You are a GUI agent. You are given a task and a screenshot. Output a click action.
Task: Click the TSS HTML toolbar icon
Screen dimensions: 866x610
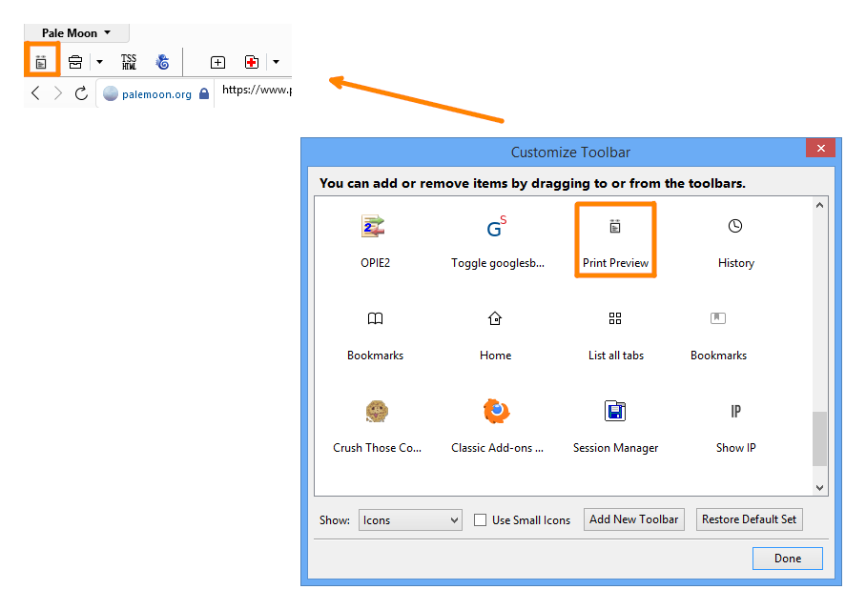coord(129,62)
